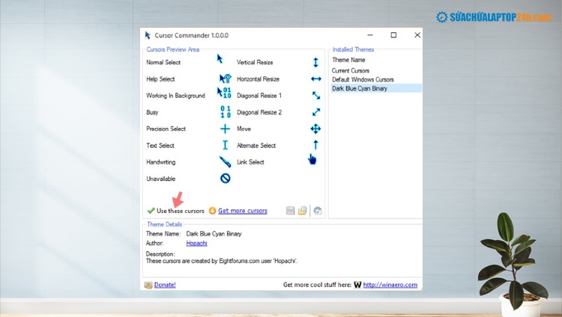
Task: Click the orange download icon before Get more cursors
Action: point(212,211)
